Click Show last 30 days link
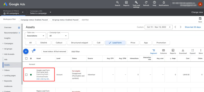 (193, 27)
